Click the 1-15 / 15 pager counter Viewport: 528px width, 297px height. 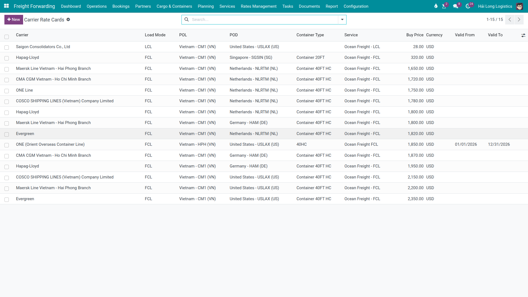(494, 20)
